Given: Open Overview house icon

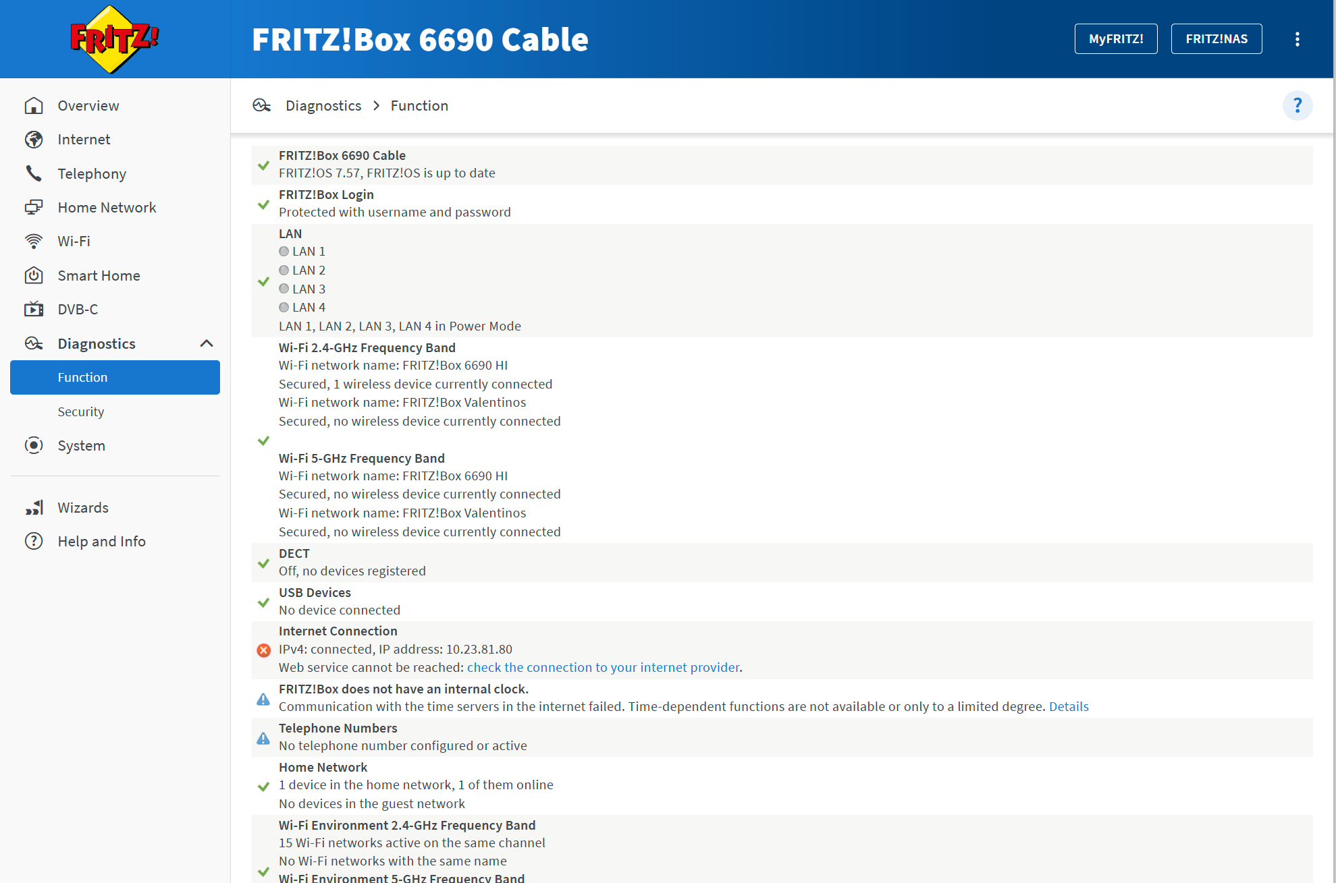Looking at the screenshot, I should point(34,106).
